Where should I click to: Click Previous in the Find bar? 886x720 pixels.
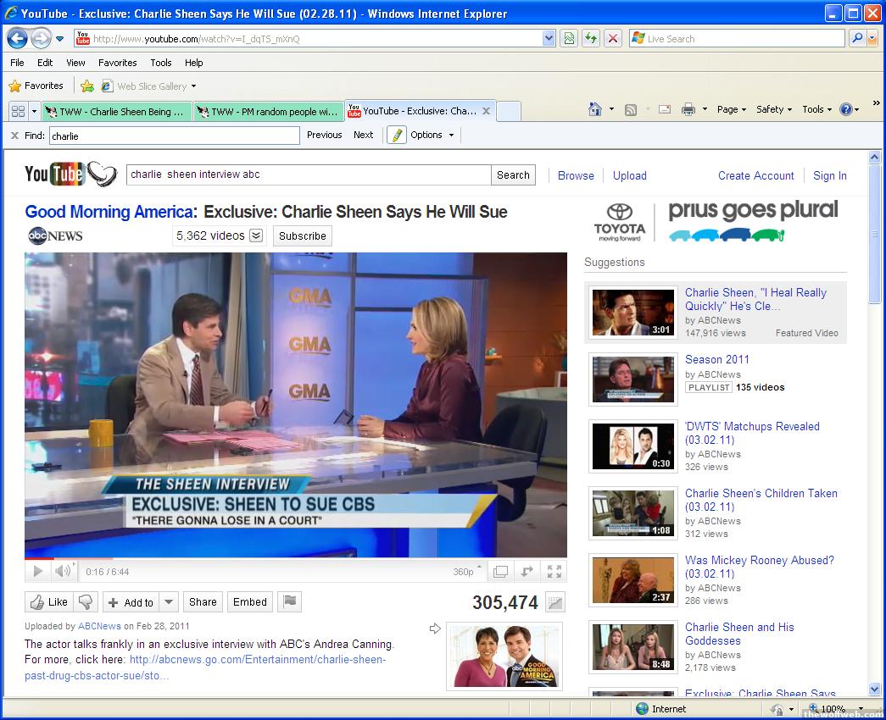point(325,135)
